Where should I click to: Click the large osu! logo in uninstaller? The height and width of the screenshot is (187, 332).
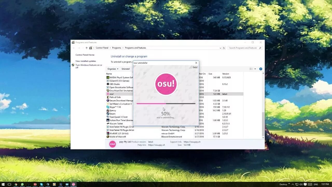(166, 84)
